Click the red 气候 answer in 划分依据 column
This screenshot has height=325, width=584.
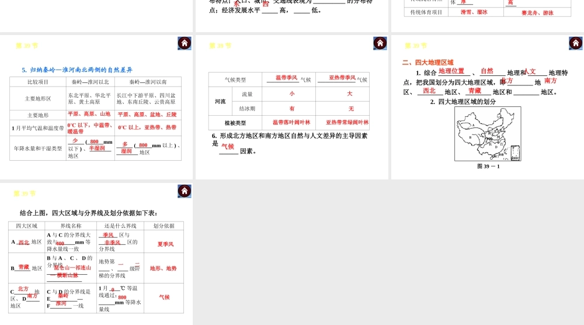pos(164,297)
